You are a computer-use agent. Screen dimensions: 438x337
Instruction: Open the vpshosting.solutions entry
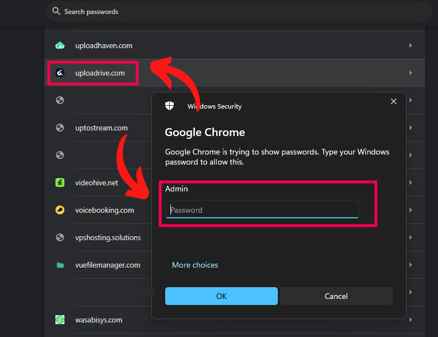[x=108, y=237]
